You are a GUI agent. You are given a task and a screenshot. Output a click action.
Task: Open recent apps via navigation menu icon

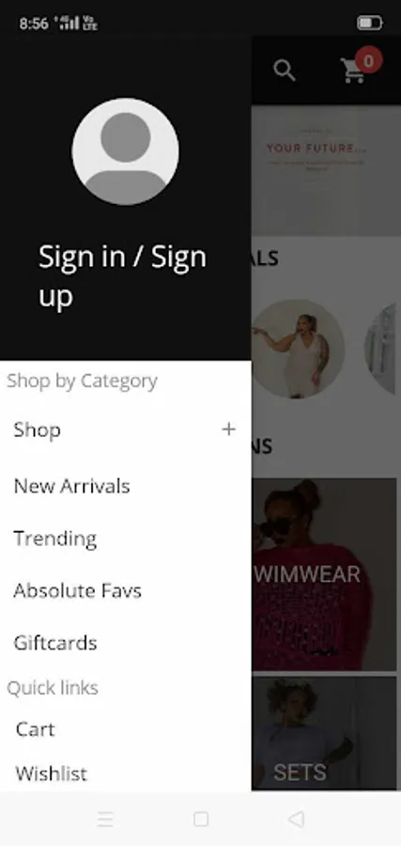click(x=105, y=820)
